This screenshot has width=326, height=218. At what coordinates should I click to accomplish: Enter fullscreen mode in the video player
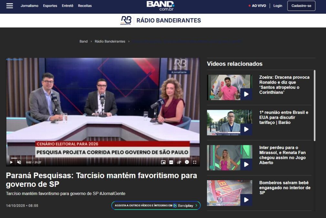pos(195,162)
